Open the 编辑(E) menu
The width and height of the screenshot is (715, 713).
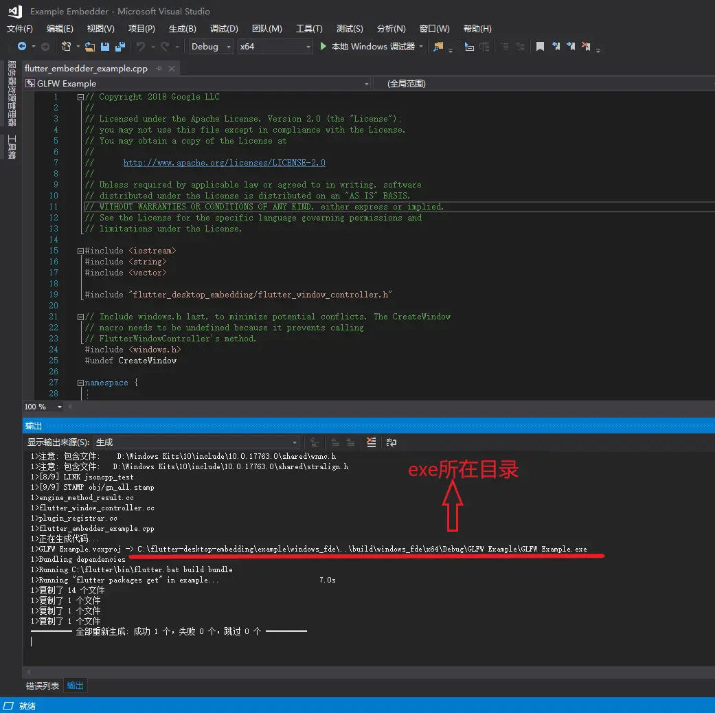point(60,29)
